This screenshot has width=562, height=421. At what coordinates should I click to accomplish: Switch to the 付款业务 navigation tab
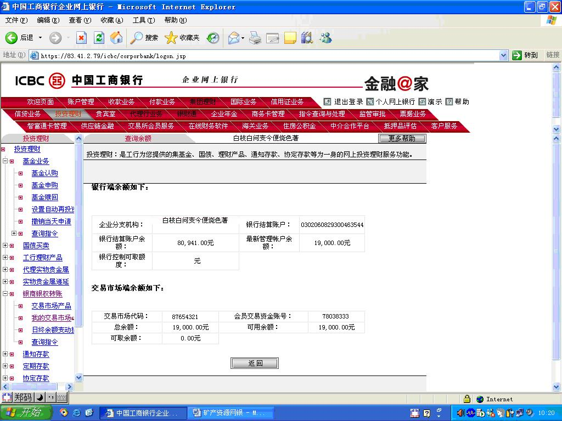tap(162, 102)
